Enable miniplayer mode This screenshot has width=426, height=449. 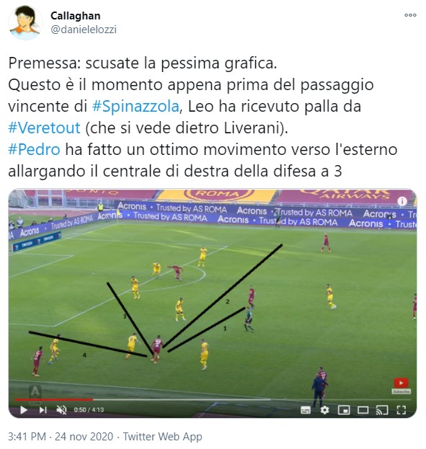click(344, 410)
